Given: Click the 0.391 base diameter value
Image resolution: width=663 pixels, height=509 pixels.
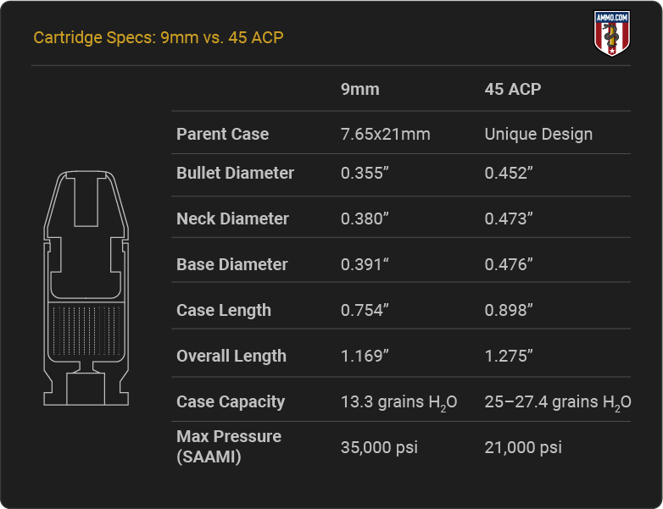Looking at the screenshot, I should pos(365,264).
